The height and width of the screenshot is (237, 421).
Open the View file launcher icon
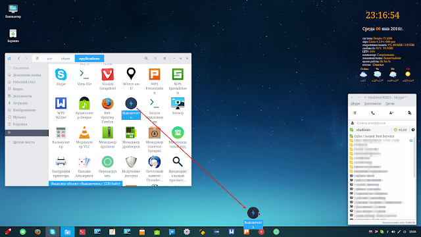84,74
